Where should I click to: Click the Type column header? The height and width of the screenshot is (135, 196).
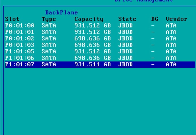(x=49, y=19)
